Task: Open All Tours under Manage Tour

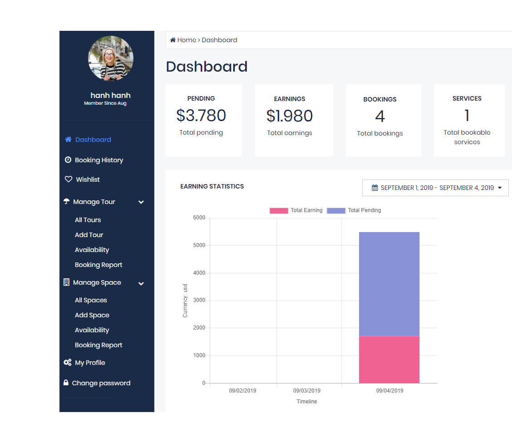Action: (88, 220)
